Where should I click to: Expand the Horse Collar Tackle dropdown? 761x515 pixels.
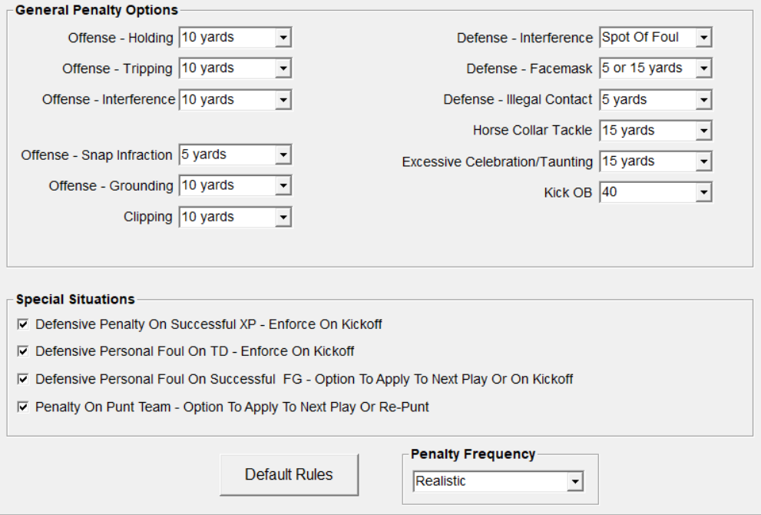703,131
